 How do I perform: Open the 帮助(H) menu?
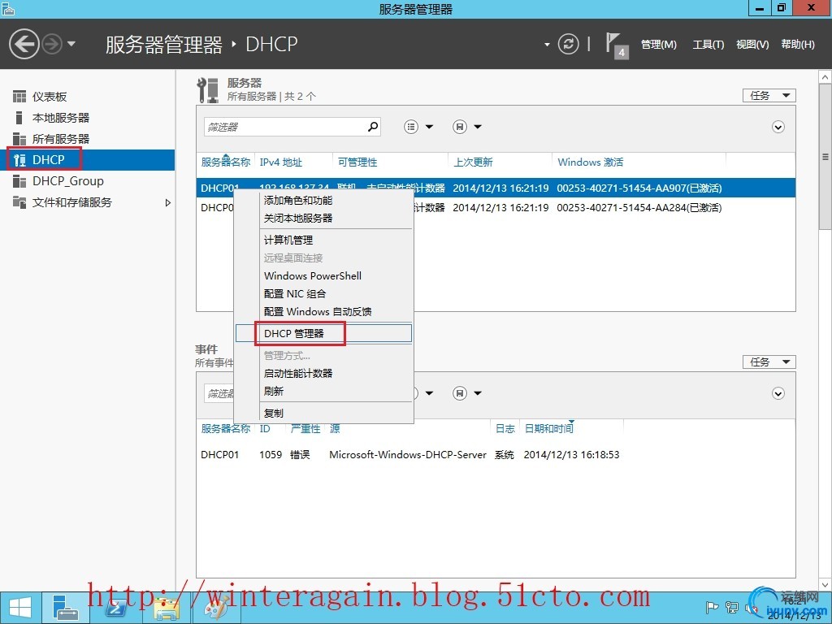[x=798, y=45]
